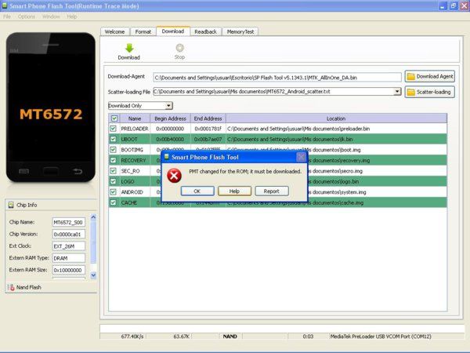This screenshot has width=470, height=353.
Task: Click the Name column header
Action: (x=135, y=118)
